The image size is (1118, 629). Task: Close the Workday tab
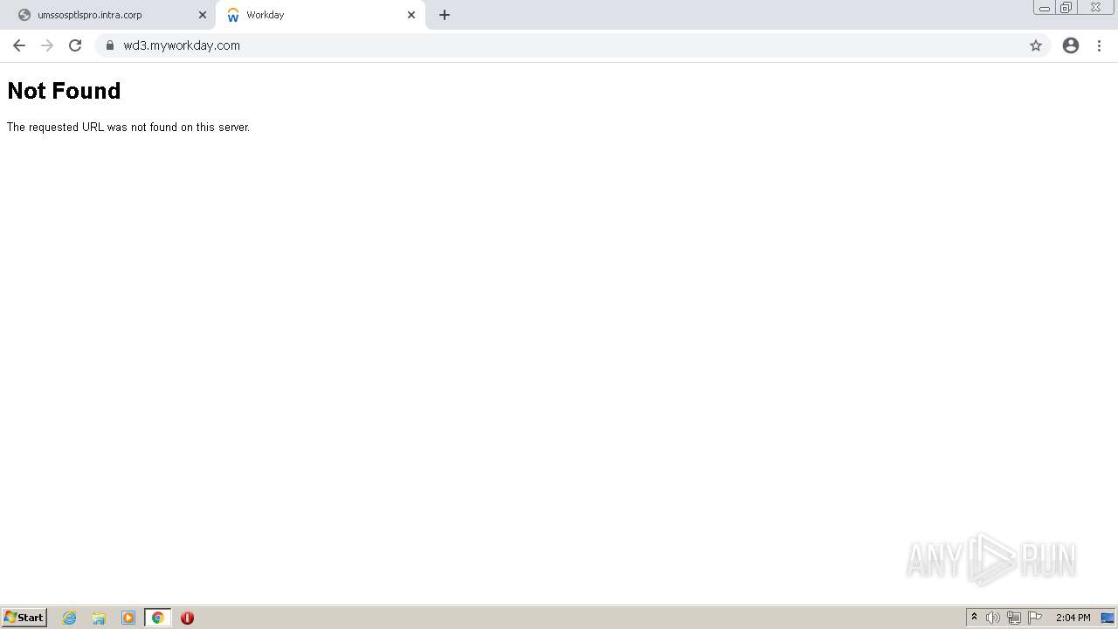click(x=411, y=15)
